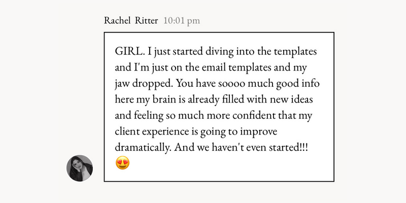This screenshot has height=203, width=406.
Task: Click the phrase "email templates" in the message
Action: point(228,67)
